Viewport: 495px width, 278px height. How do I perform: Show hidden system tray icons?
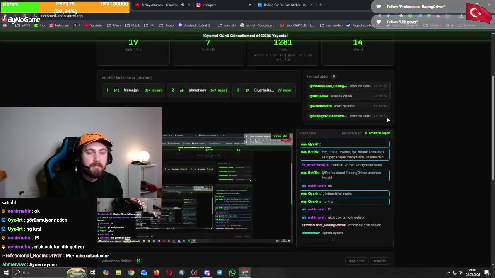pyautogui.click(x=449, y=273)
